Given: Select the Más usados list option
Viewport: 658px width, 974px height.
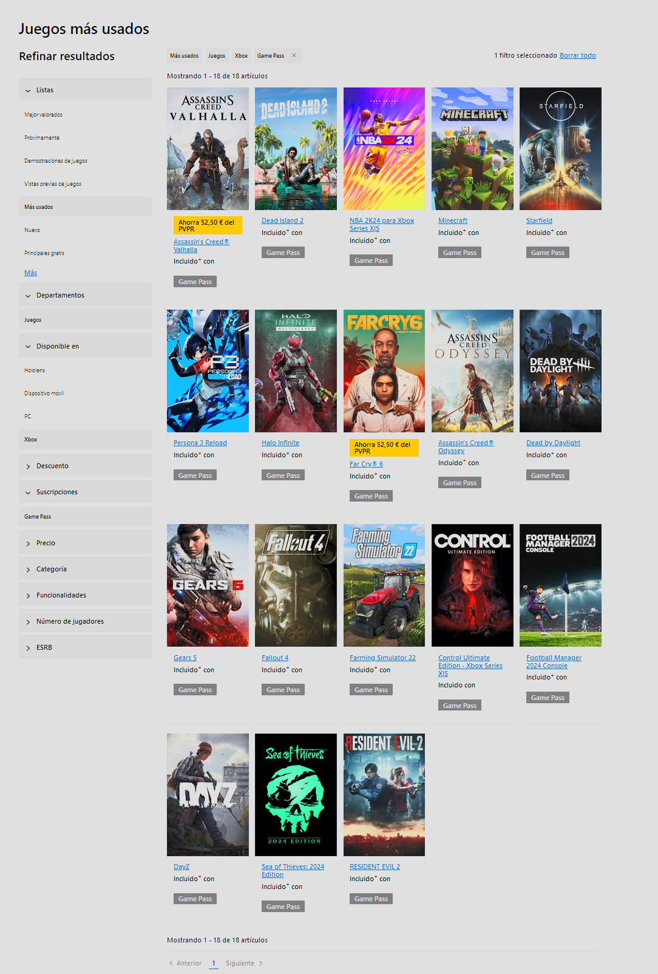Looking at the screenshot, I should coord(86,206).
